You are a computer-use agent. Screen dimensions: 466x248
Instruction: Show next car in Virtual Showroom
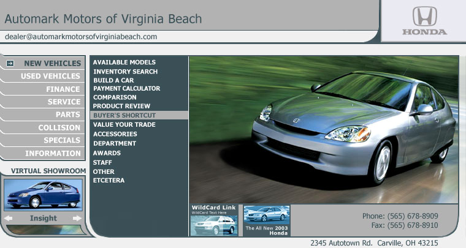tap(77, 219)
